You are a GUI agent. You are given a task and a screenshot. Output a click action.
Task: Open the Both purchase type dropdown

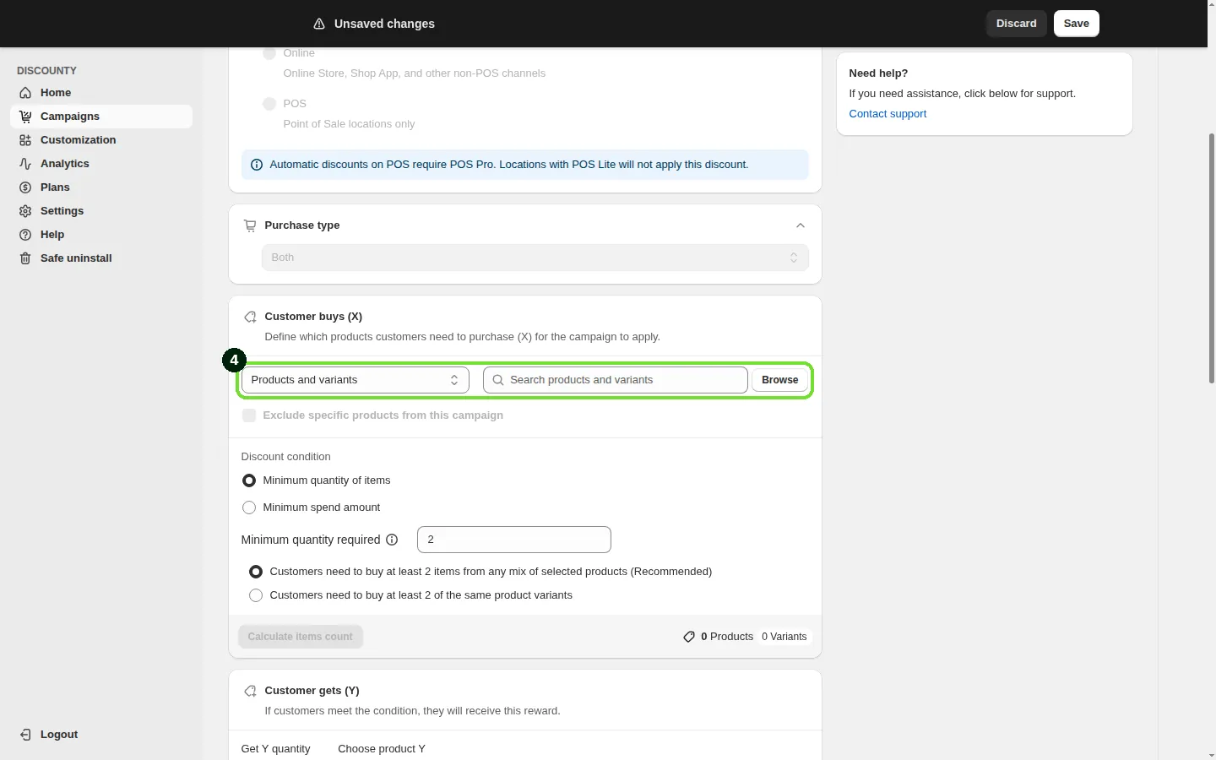tap(535, 258)
